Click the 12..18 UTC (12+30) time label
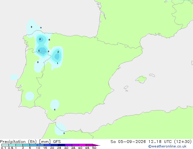 [170, 142]
